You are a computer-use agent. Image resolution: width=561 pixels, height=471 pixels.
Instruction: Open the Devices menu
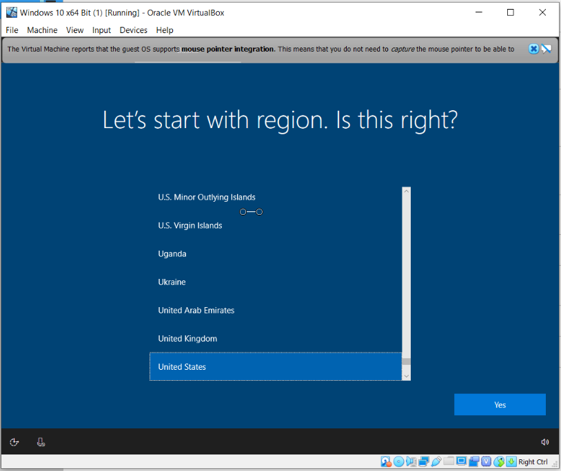tap(134, 30)
